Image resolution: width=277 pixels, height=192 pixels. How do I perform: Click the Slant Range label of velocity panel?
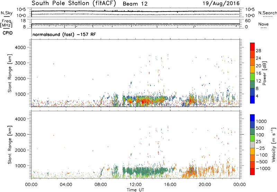10,145
